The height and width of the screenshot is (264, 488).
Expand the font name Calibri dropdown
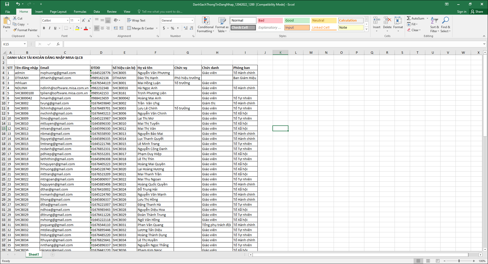[x=68, y=21]
